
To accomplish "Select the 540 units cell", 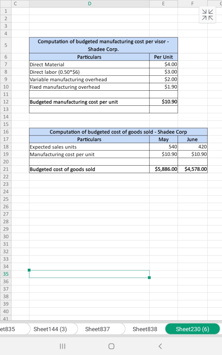I will pyautogui.click(x=164, y=147).
